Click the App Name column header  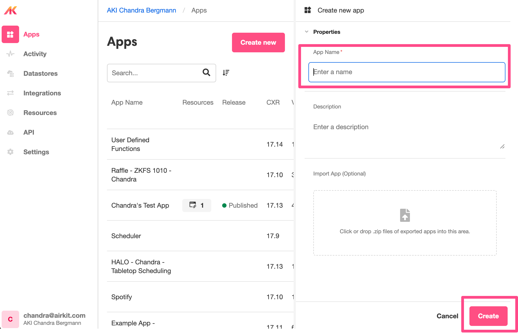[127, 102]
